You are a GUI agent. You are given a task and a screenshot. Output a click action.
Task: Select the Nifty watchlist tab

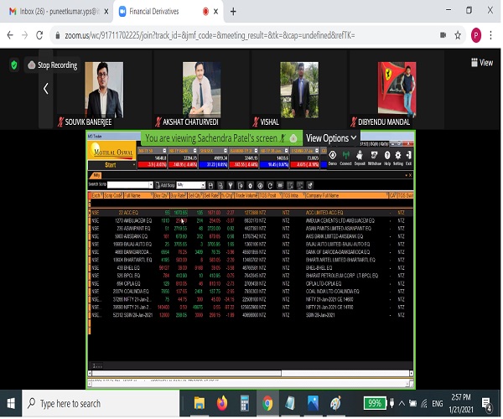[x=96, y=175]
